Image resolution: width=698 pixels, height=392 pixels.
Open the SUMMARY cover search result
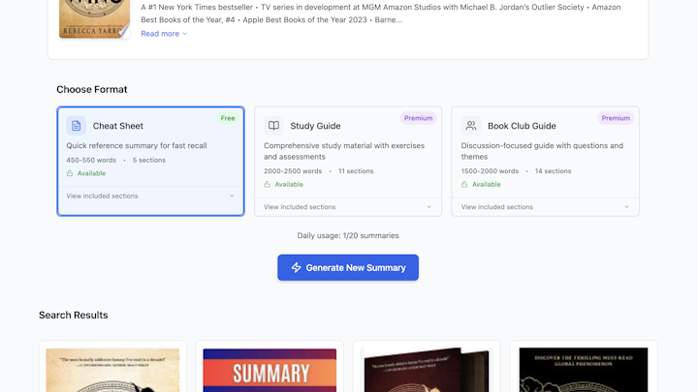click(270, 370)
